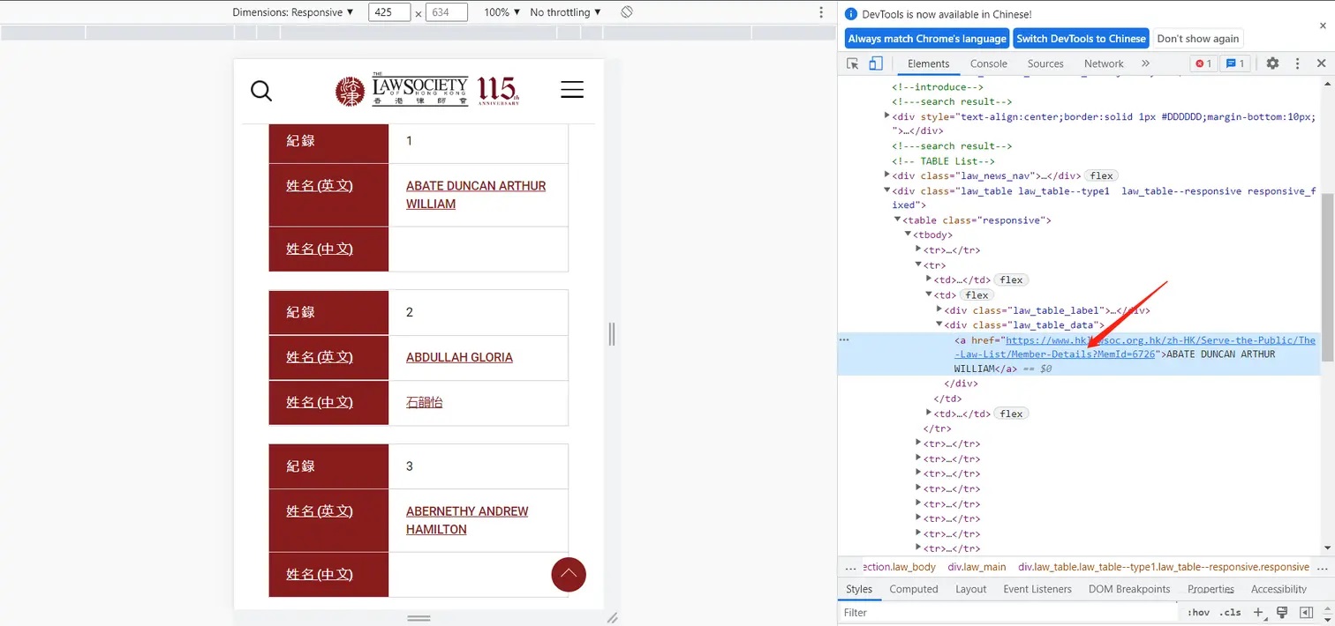
Task: Click the website search magnifier icon
Action: tap(261, 91)
